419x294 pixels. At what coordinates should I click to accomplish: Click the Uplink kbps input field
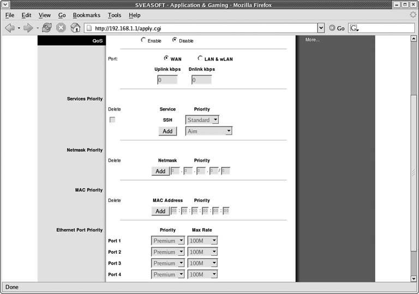[x=167, y=80]
